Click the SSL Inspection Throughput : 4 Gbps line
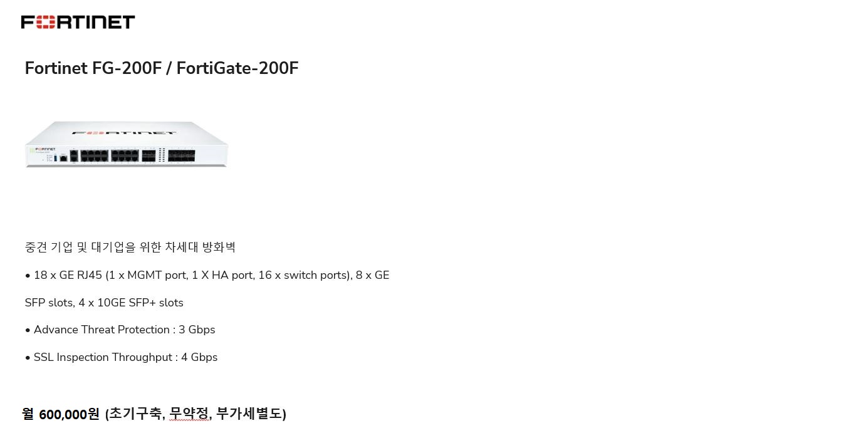Viewport: 866px width, 438px height. (121, 357)
